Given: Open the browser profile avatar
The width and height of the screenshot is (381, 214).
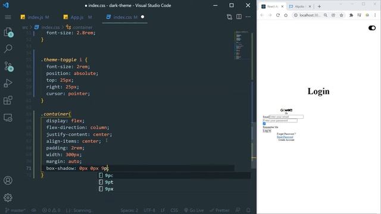Looking at the screenshot, I should tap(367, 15).
